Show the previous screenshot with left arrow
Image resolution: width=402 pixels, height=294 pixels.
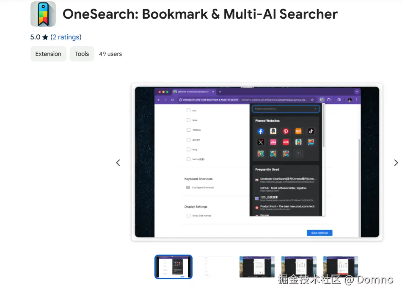tap(118, 163)
